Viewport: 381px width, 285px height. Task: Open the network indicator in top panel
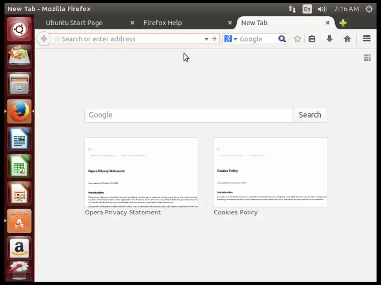(x=292, y=9)
